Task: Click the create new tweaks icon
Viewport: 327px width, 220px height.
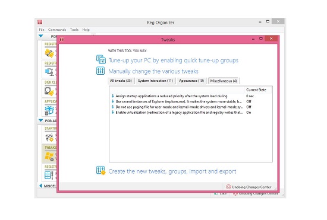Action: click(101, 171)
